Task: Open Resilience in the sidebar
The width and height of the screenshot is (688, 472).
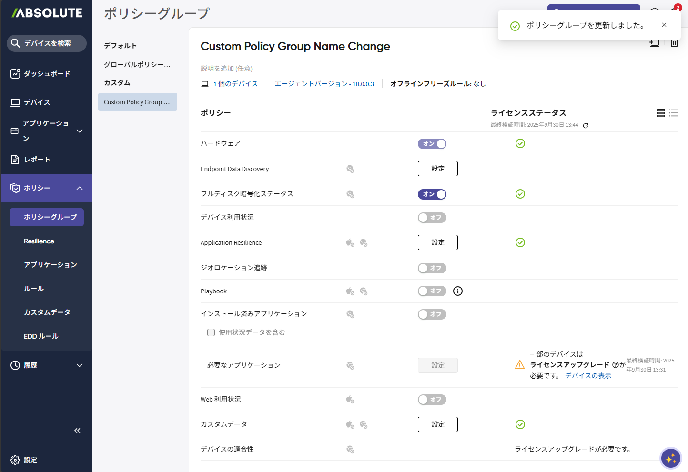Action: 39,241
